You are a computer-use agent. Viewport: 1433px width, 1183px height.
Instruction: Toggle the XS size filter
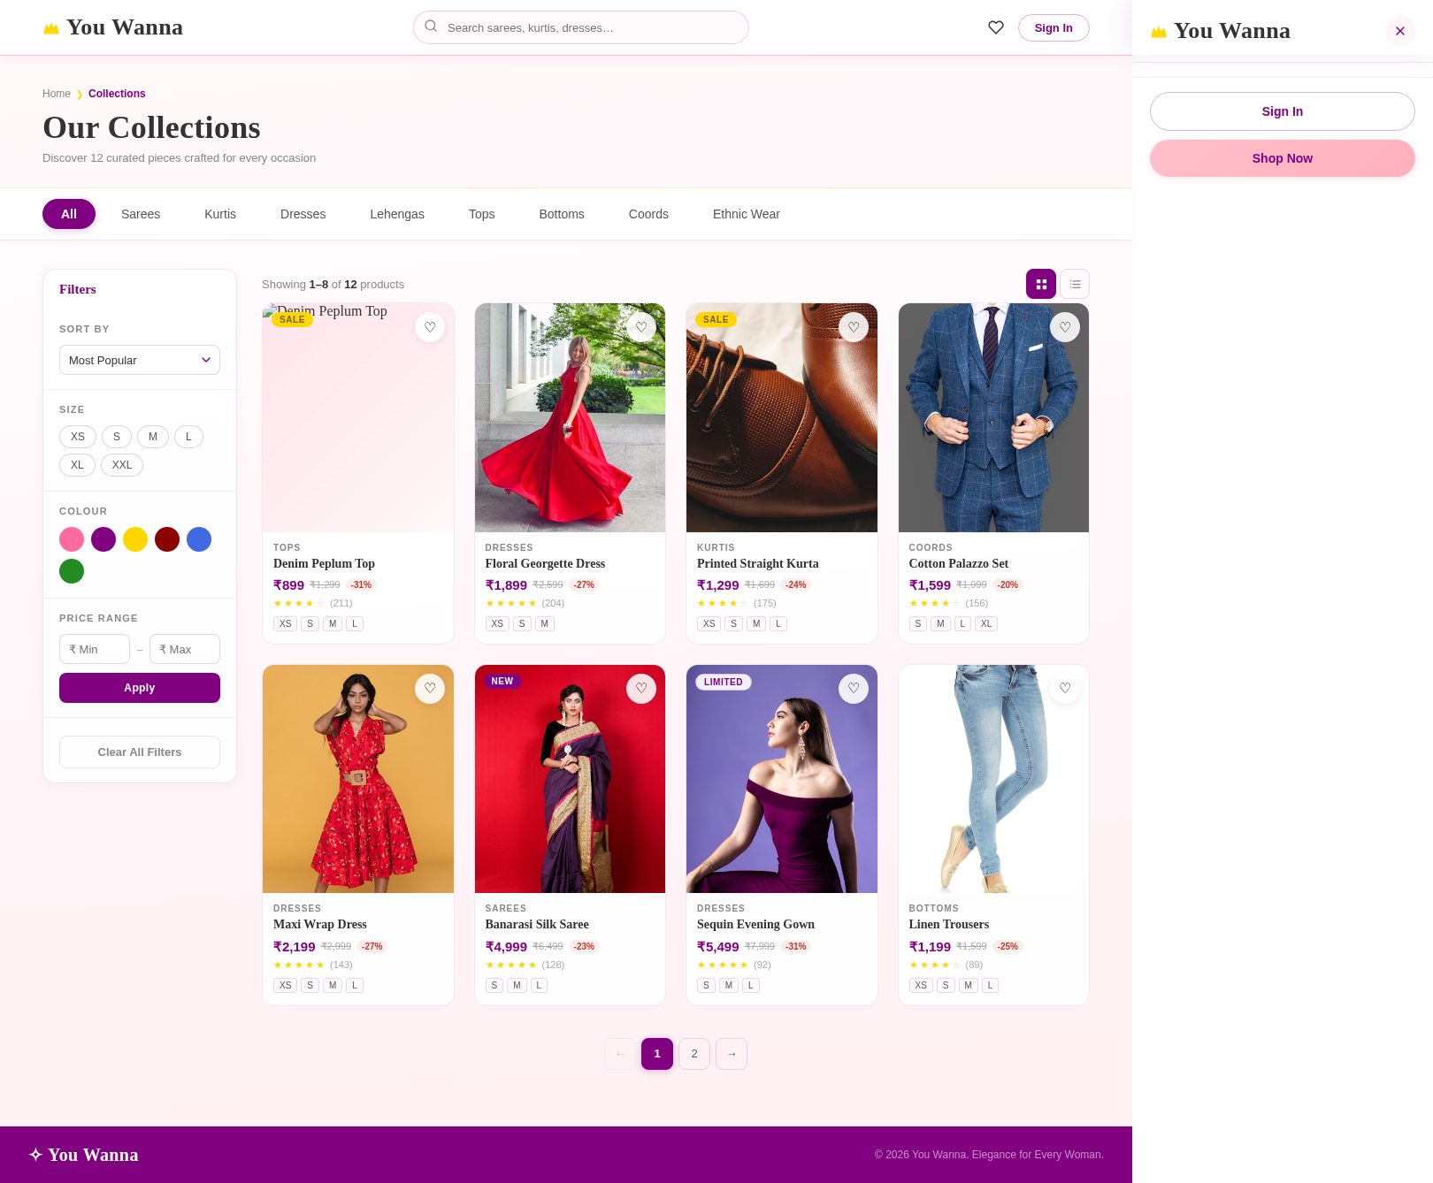[x=78, y=436]
